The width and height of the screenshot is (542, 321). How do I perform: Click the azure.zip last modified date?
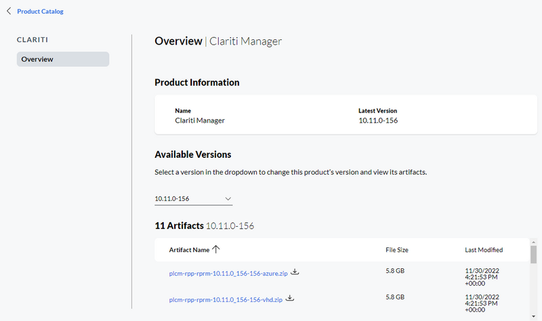coord(482,277)
